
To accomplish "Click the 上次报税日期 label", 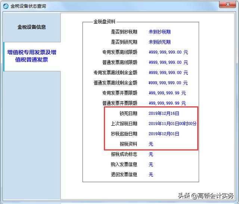I will tap(124, 124).
